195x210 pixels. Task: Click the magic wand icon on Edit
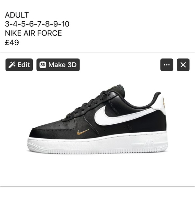[12, 65]
